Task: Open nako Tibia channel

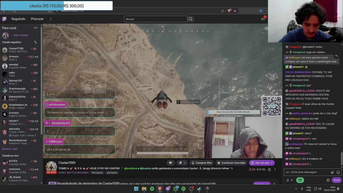Action: click(20, 74)
